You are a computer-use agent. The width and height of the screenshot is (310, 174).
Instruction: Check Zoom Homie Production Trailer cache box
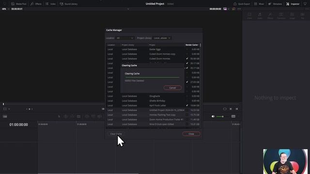187,119
